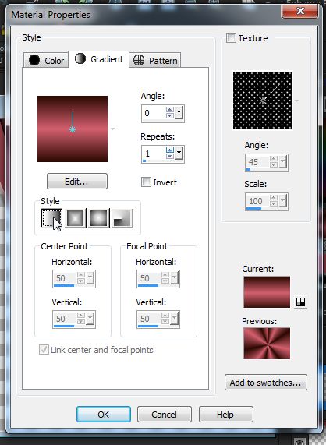Viewport: 326px width, 445px height.
Task: Click the Pattern tab grid icon
Action: tap(139, 60)
